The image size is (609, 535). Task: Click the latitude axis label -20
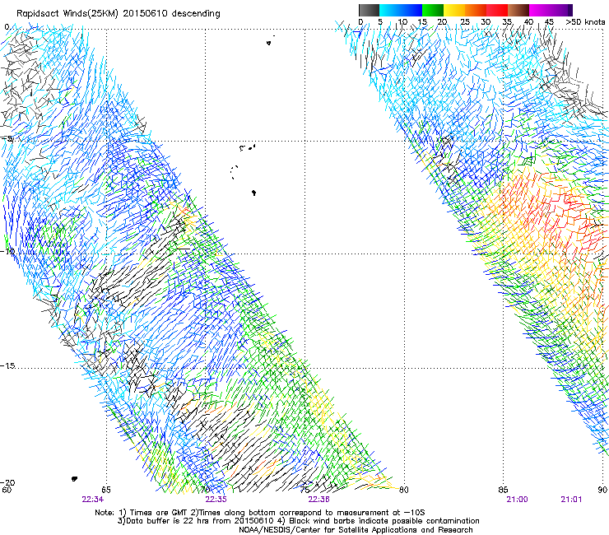[7, 483]
